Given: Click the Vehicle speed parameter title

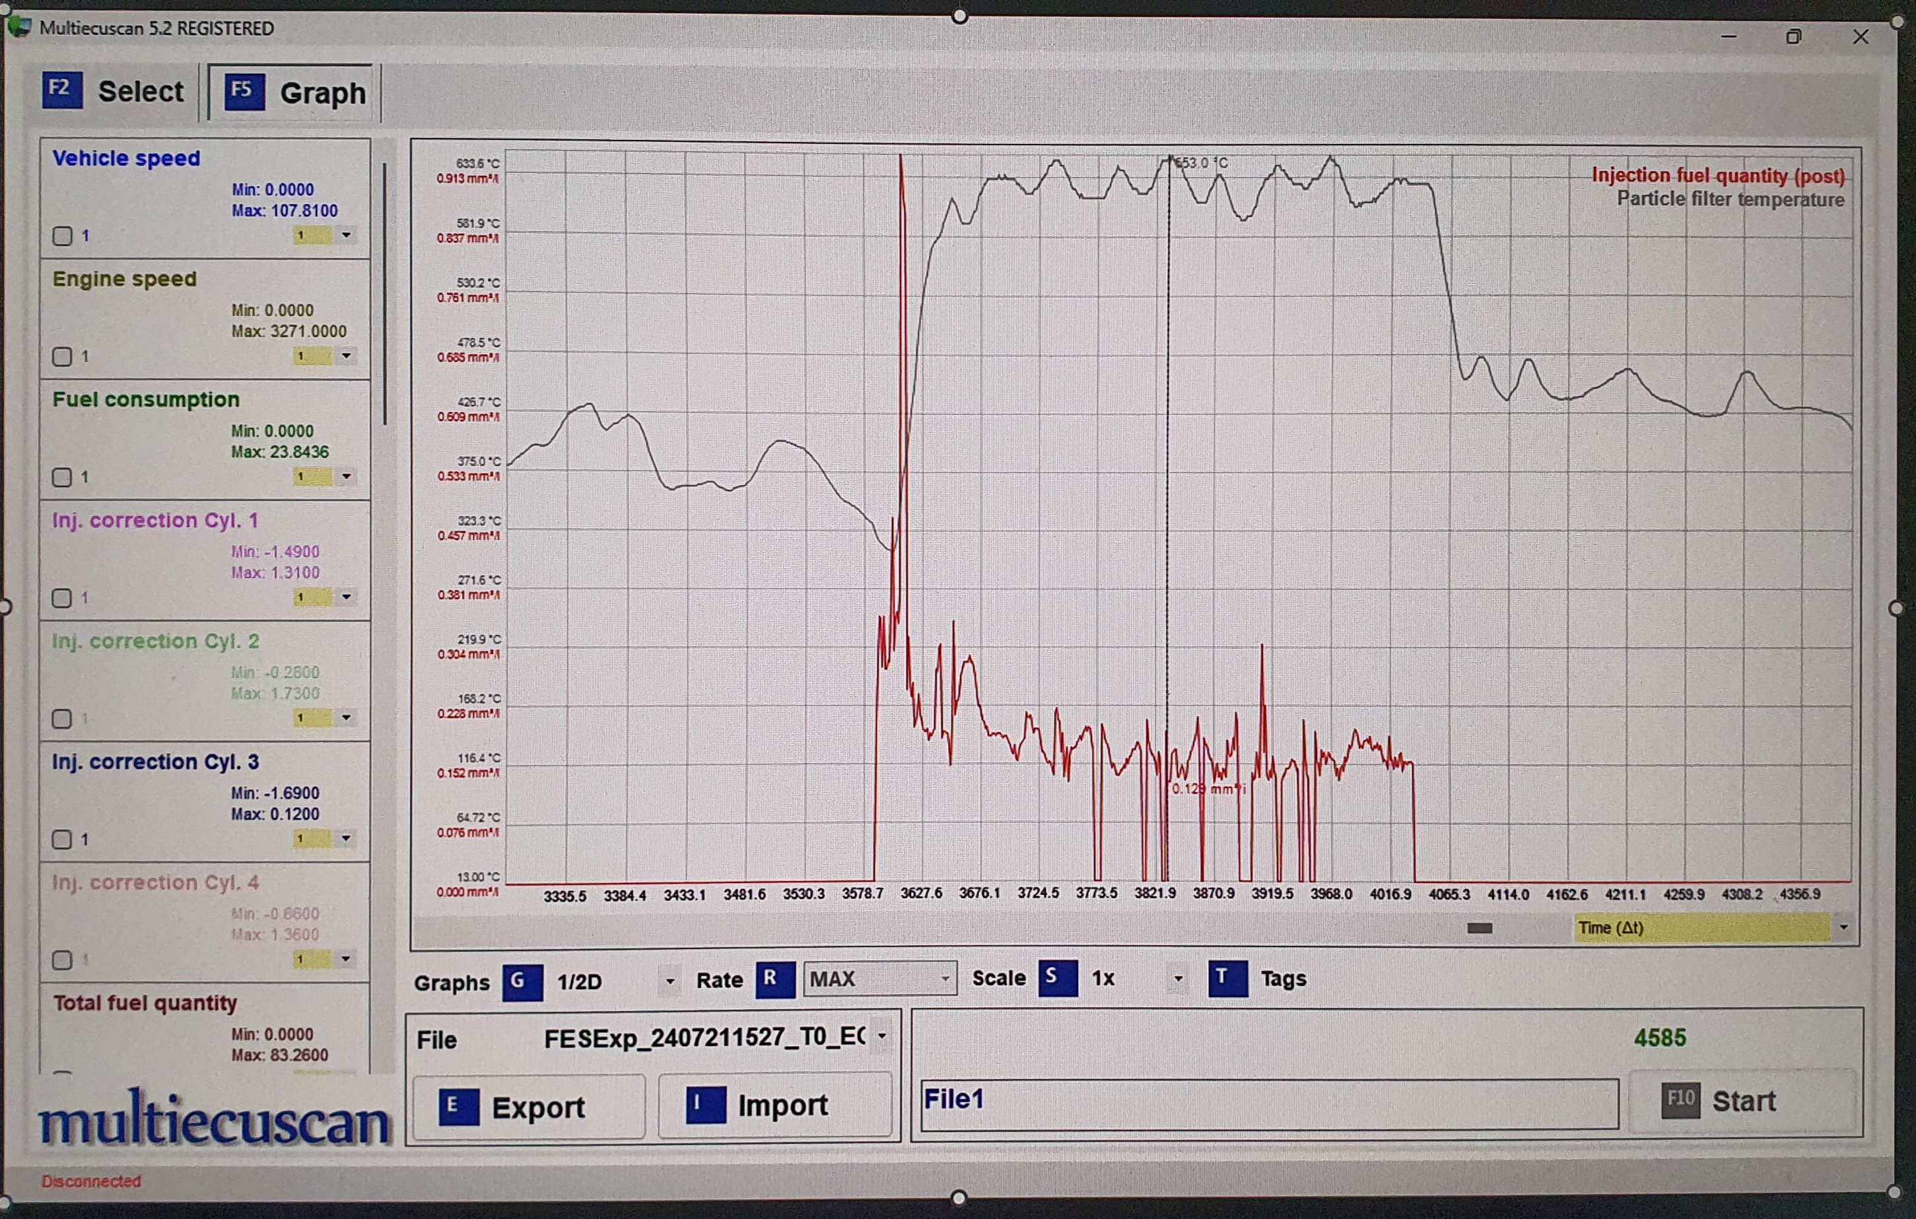Looking at the screenshot, I should point(125,158).
